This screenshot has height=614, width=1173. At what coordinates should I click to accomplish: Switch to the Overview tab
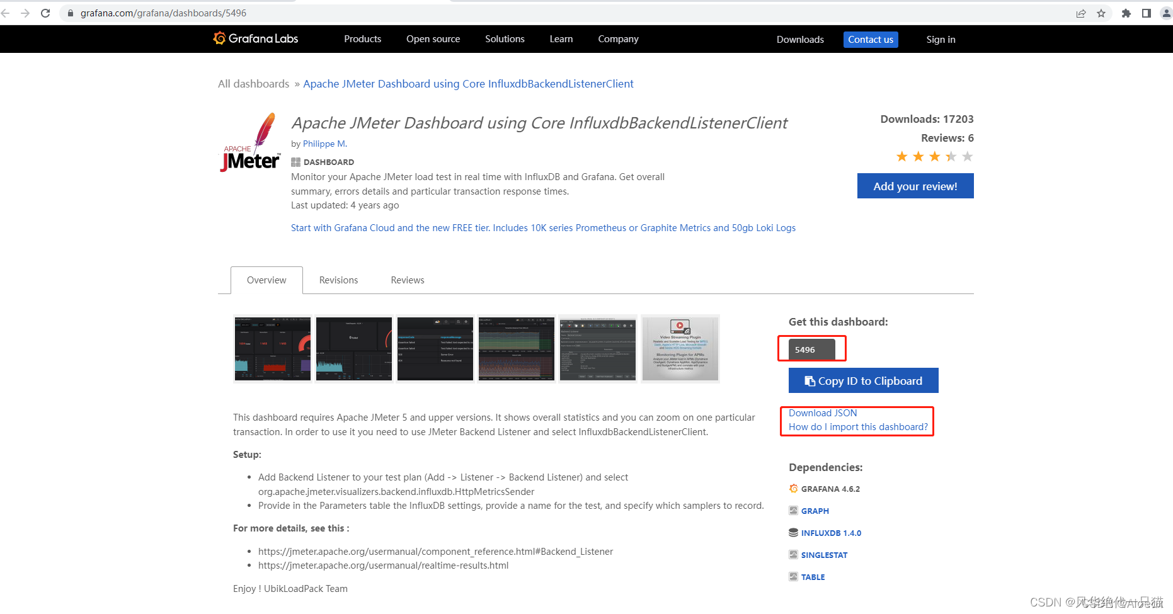[x=266, y=280]
